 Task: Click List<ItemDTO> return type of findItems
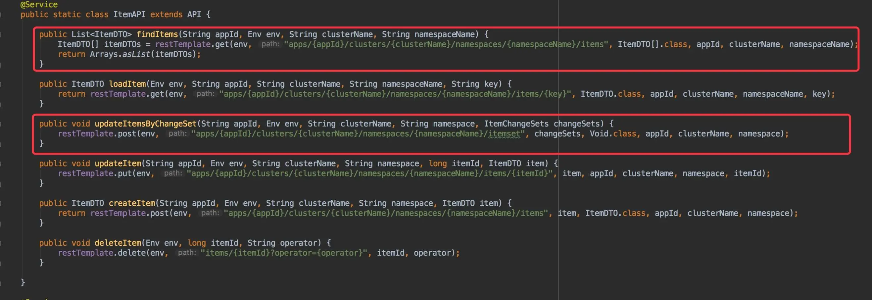click(102, 34)
